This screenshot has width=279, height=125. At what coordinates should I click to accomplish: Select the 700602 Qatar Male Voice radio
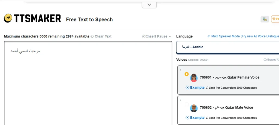click(x=186, y=104)
